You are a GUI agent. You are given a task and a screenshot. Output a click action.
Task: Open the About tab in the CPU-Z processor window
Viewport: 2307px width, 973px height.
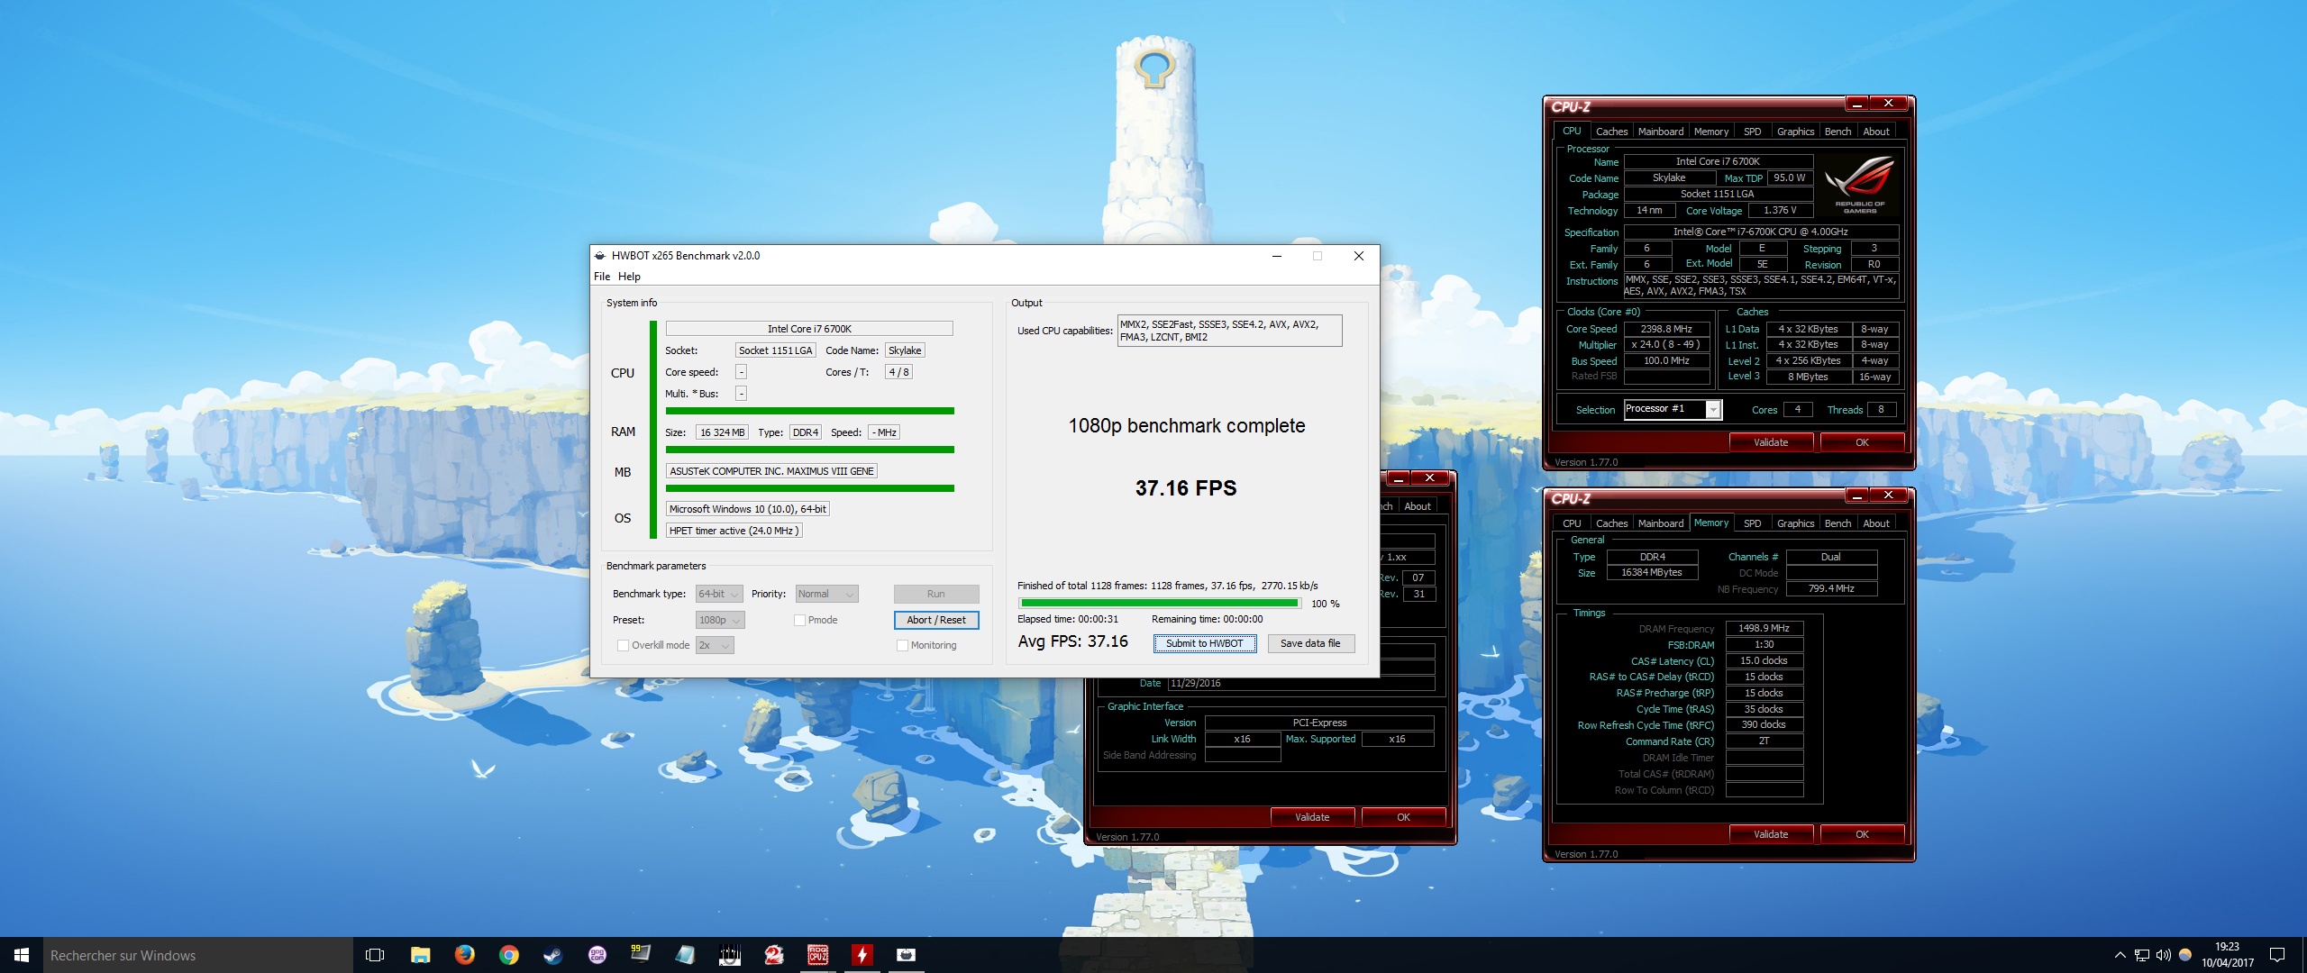click(1876, 132)
